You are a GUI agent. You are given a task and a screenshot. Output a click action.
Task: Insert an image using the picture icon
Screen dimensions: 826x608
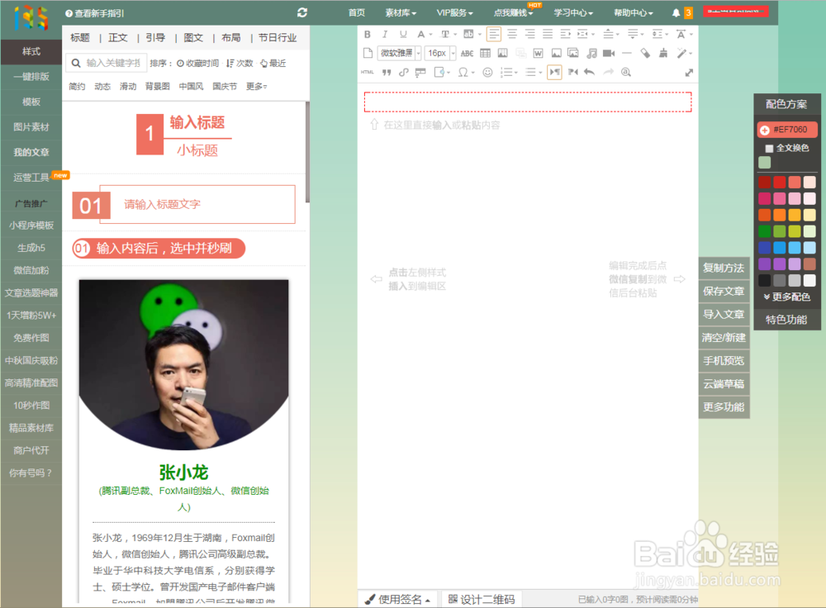pos(556,51)
